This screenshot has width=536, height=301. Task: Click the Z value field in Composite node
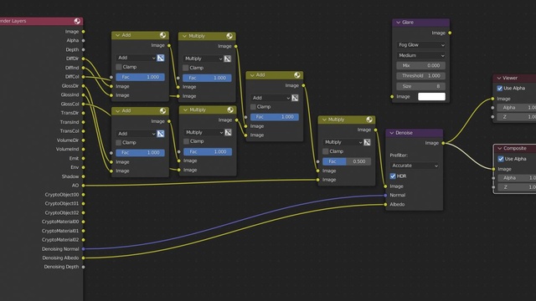(518, 187)
